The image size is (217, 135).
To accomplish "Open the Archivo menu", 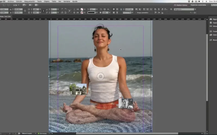I will pos(11,1).
